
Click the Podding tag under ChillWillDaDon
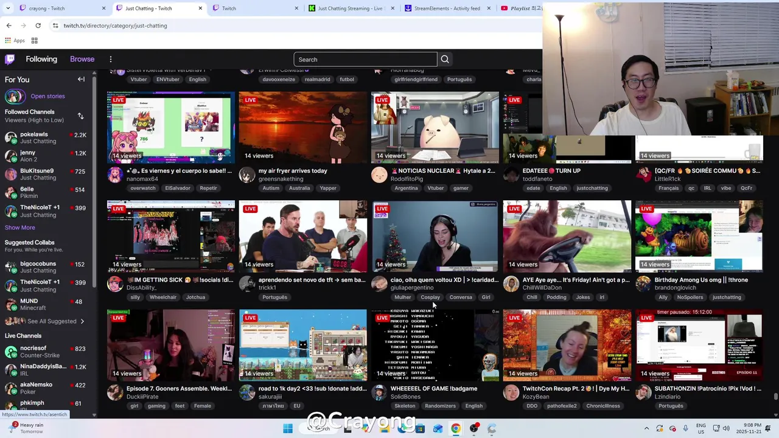point(556,297)
